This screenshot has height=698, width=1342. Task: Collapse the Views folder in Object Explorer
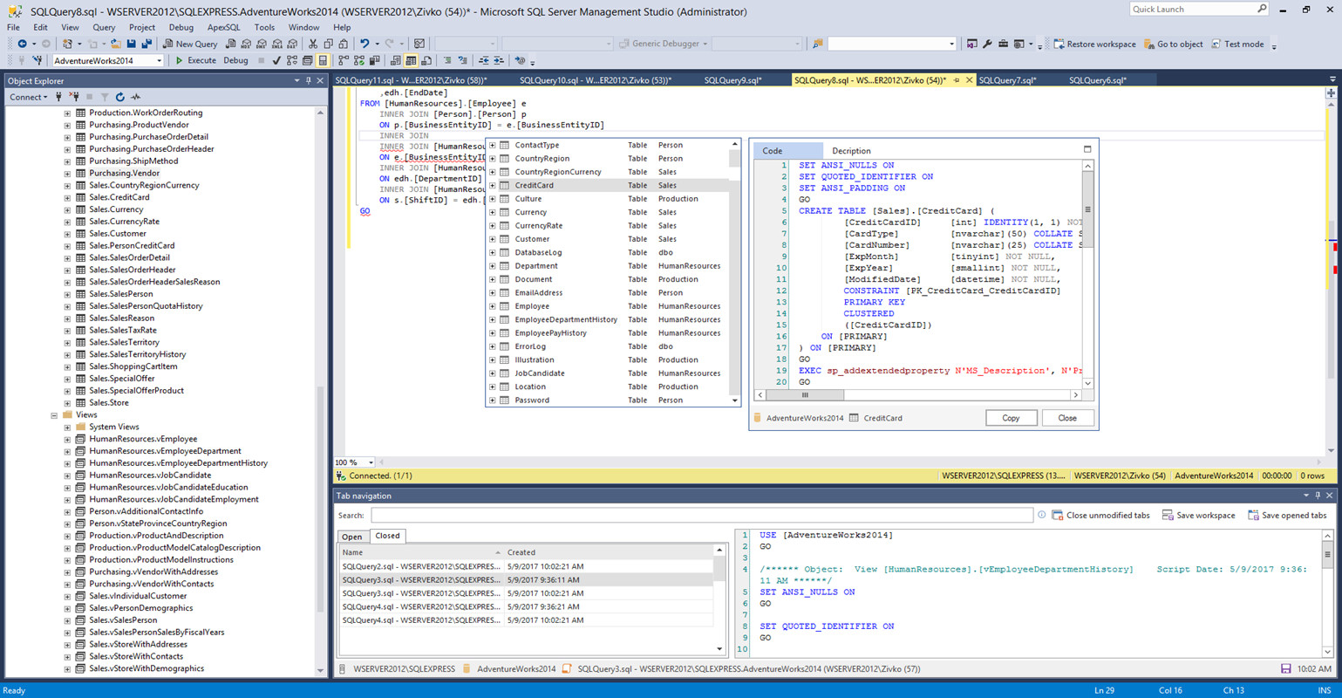(x=54, y=415)
